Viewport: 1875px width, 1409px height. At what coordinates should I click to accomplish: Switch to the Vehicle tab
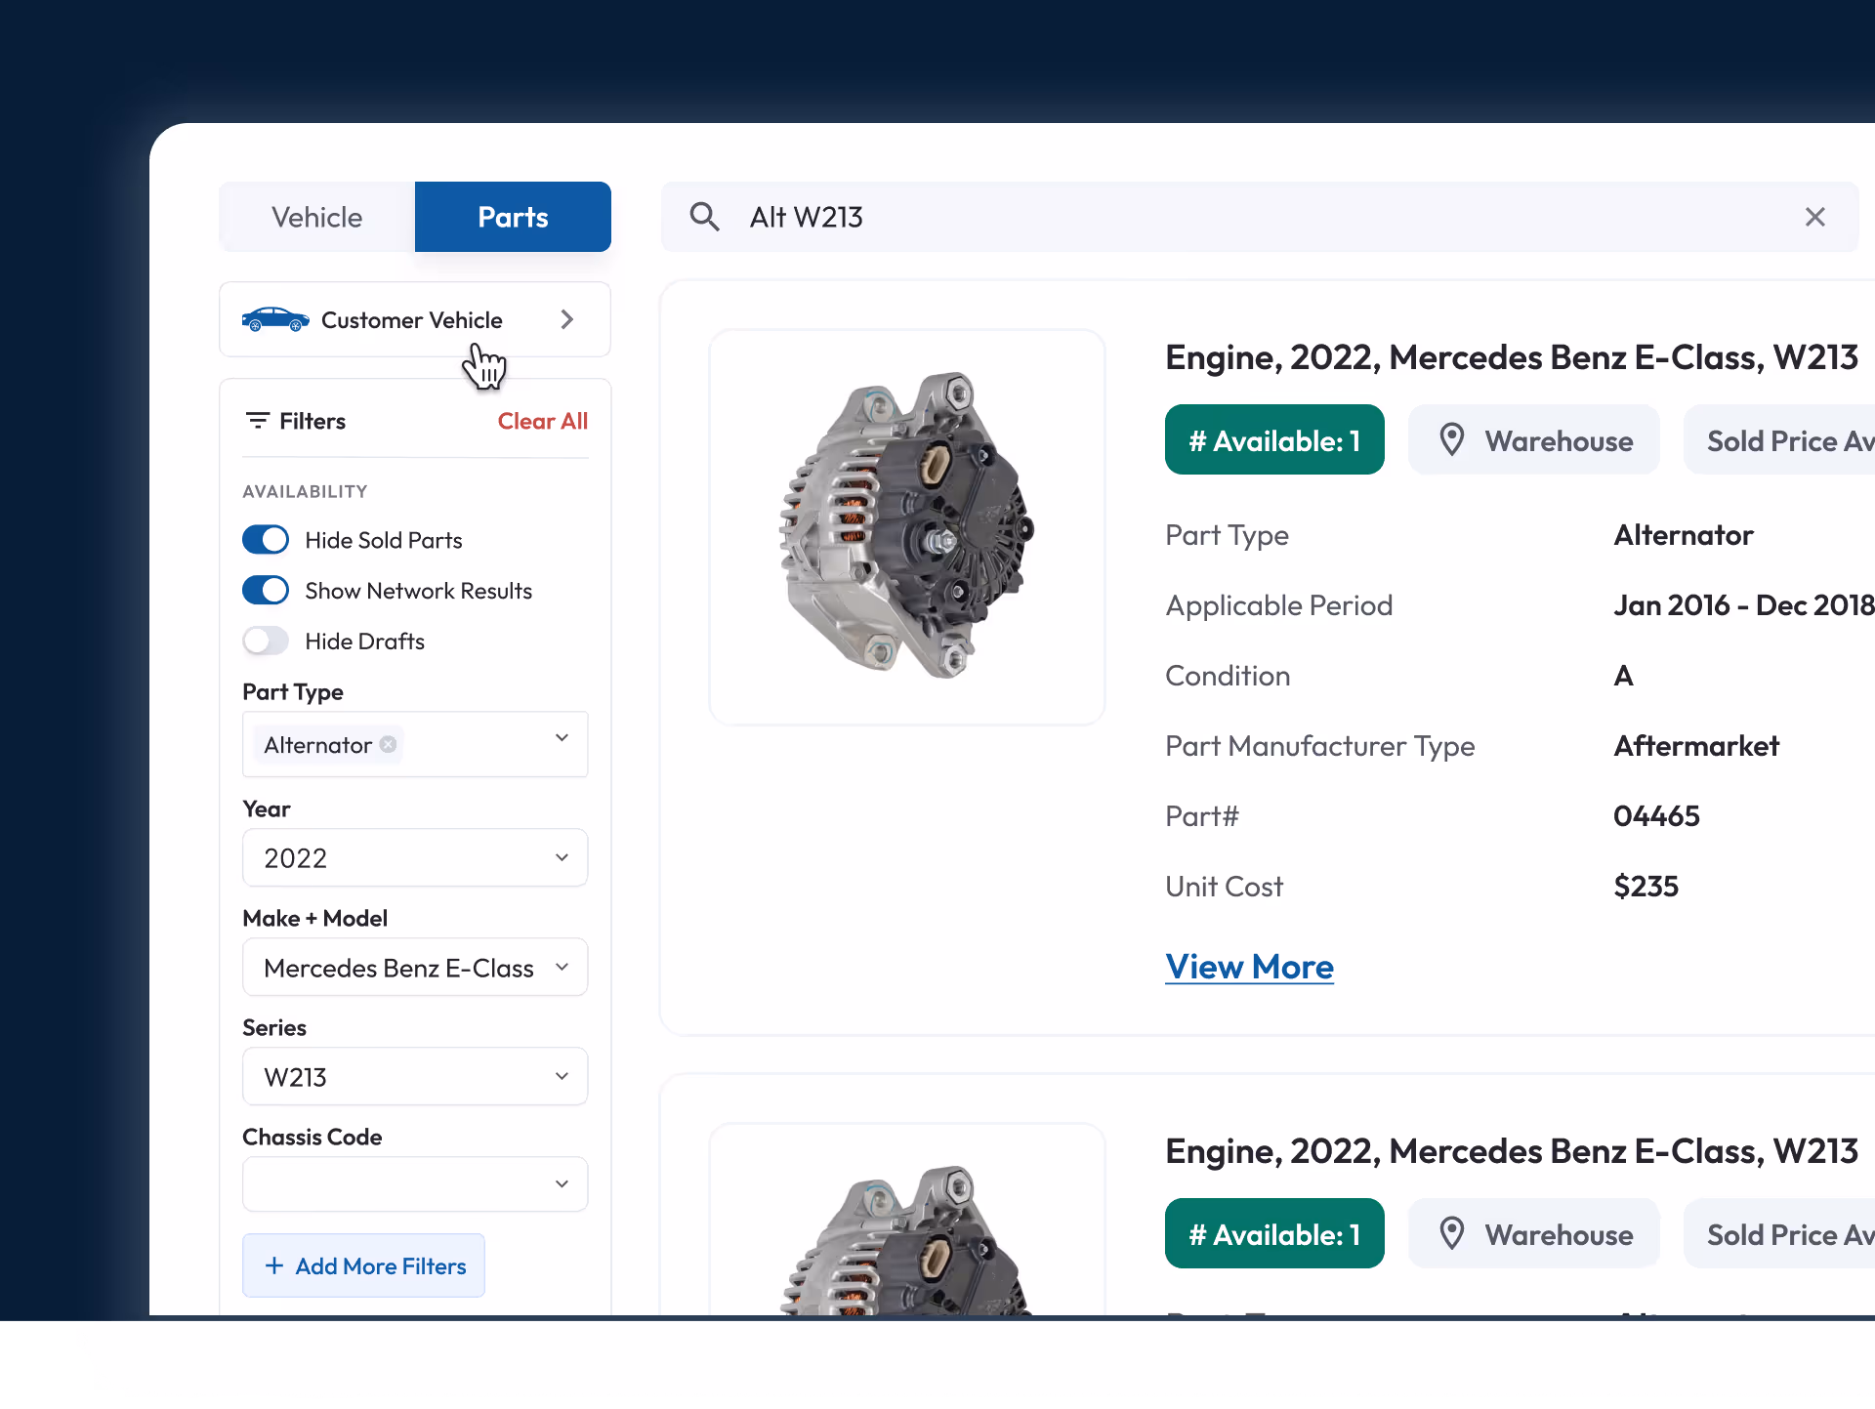click(317, 217)
